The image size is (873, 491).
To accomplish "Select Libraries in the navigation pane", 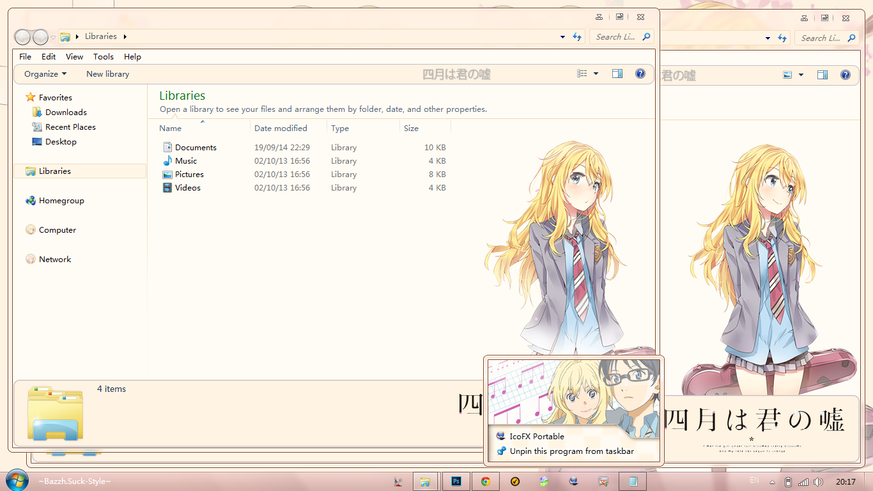I will 80,171.
